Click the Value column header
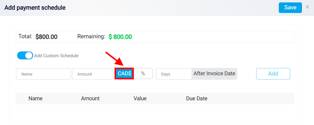Image resolution: width=314 pixels, height=125 pixels. coord(140,98)
